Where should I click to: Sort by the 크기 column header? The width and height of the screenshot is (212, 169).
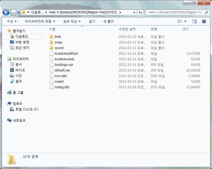click(x=186, y=29)
